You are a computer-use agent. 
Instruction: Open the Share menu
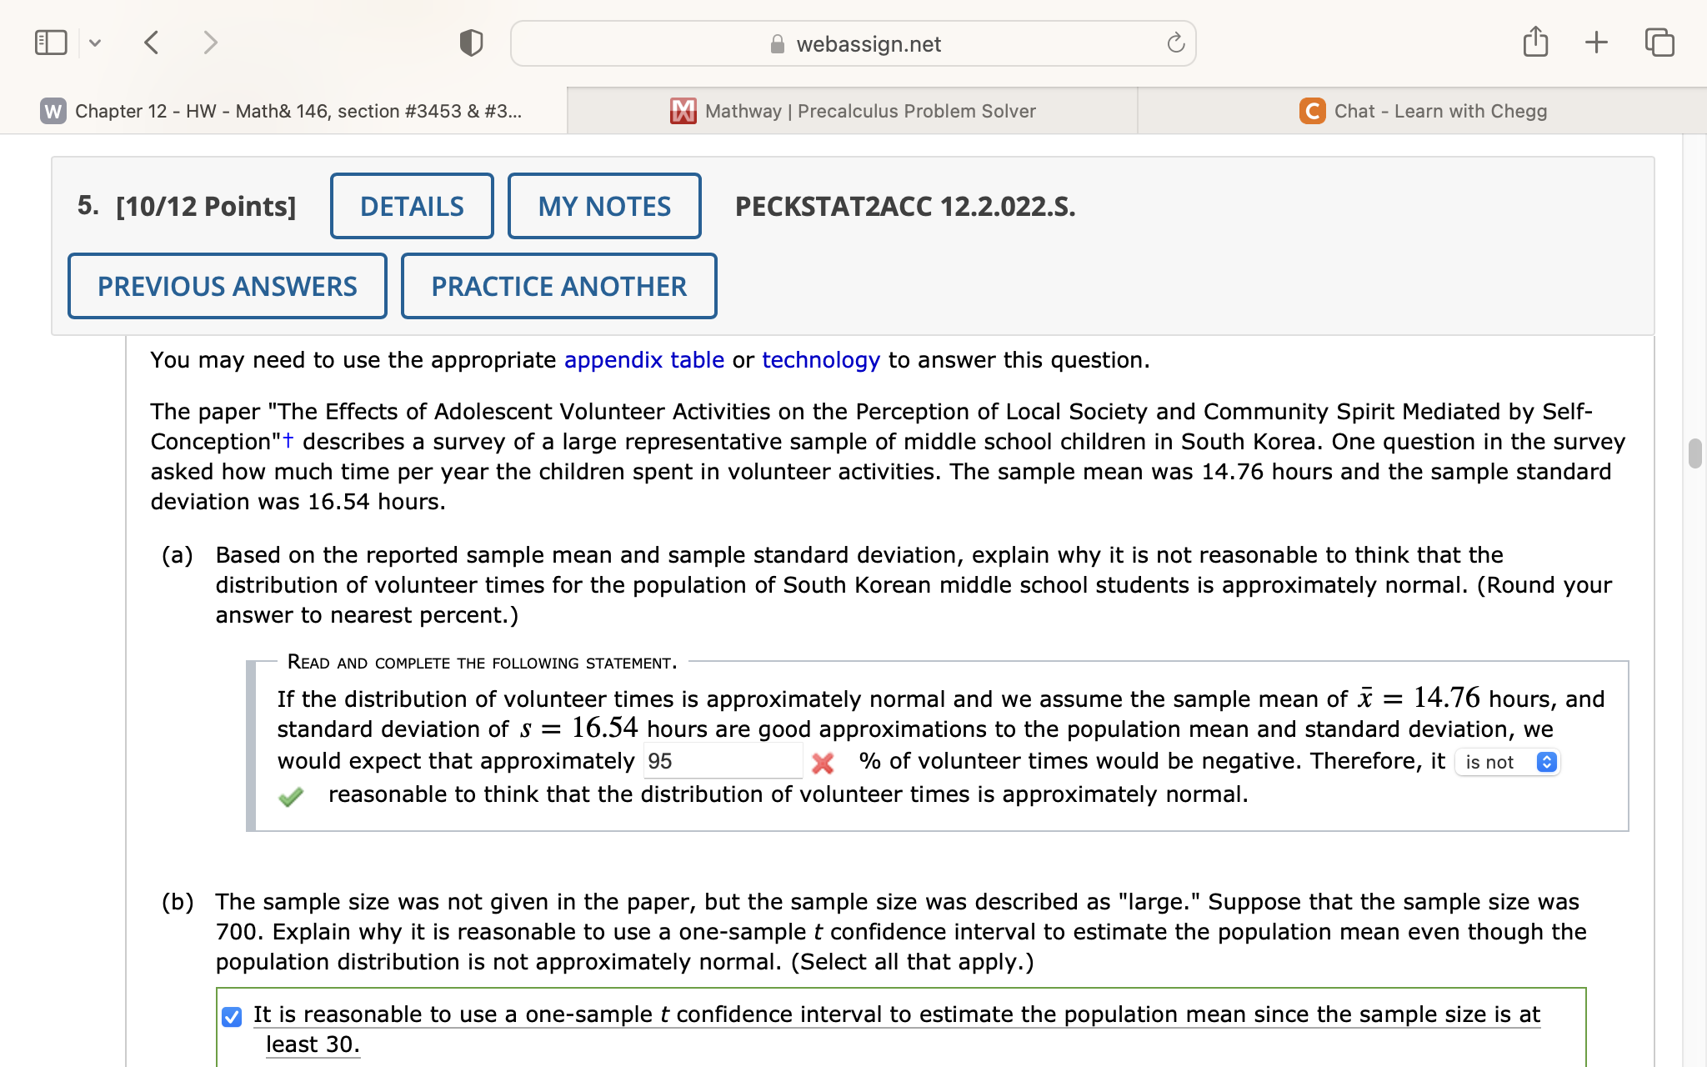(x=1535, y=42)
